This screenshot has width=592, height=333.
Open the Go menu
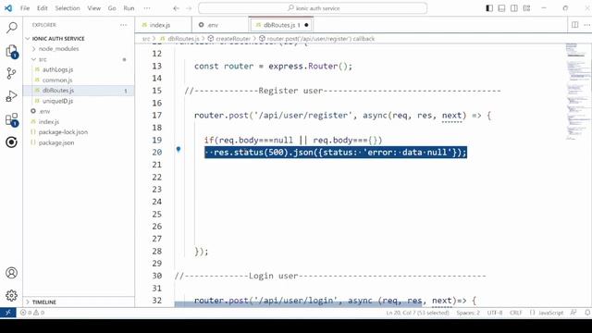point(112,8)
